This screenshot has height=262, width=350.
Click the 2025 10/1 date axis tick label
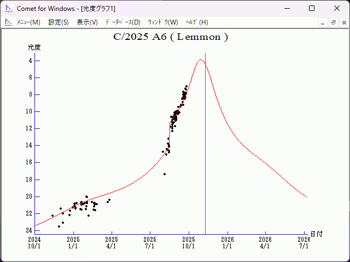point(189,242)
